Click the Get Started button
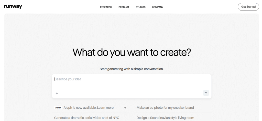 pyautogui.click(x=248, y=7)
